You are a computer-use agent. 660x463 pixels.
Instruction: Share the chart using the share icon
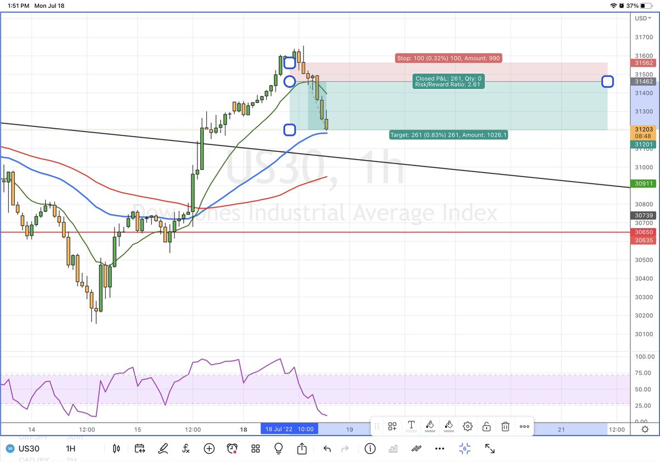coord(302,448)
